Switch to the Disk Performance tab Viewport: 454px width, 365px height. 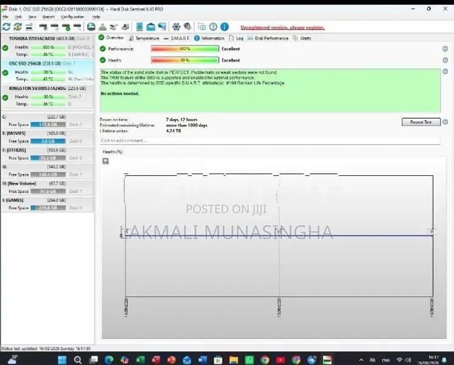tap(268, 38)
